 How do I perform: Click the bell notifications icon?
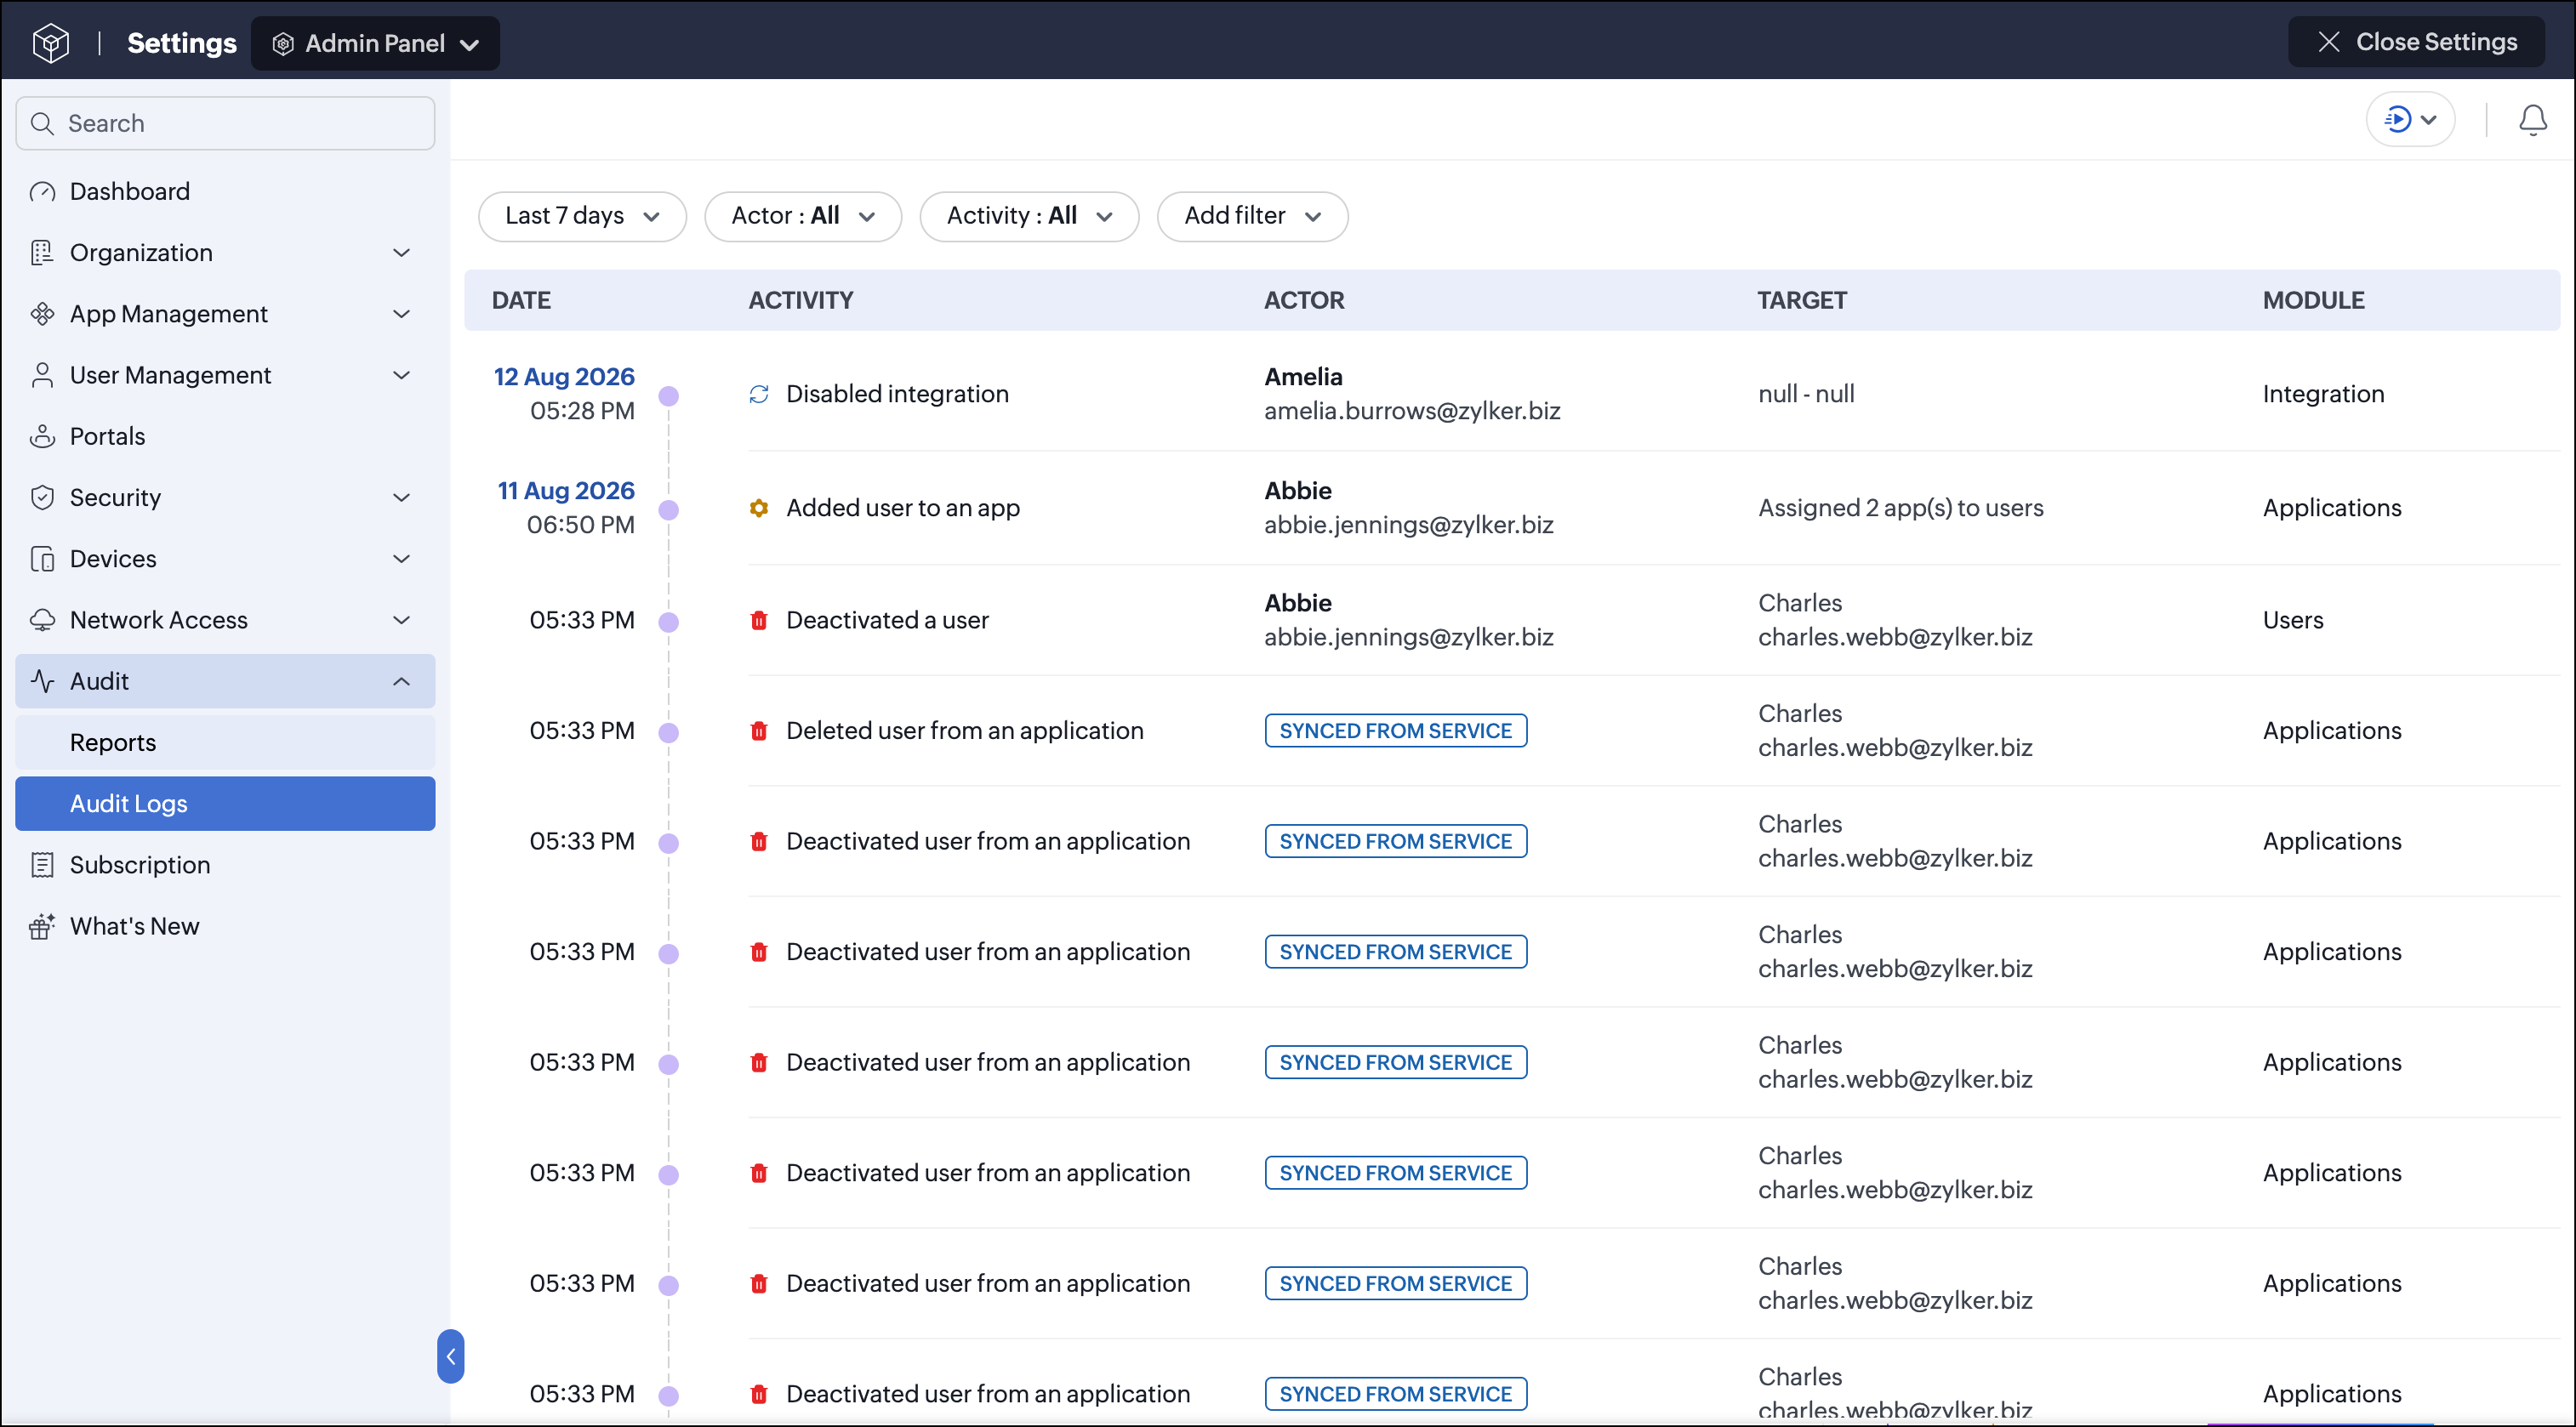pyautogui.click(x=2532, y=120)
